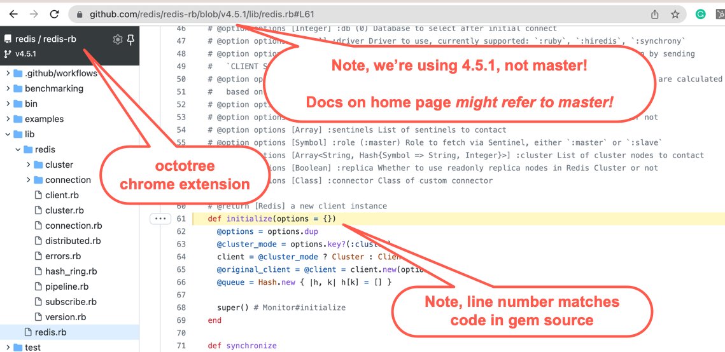Collapse the lib folder
725x352 pixels.
coord(8,134)
